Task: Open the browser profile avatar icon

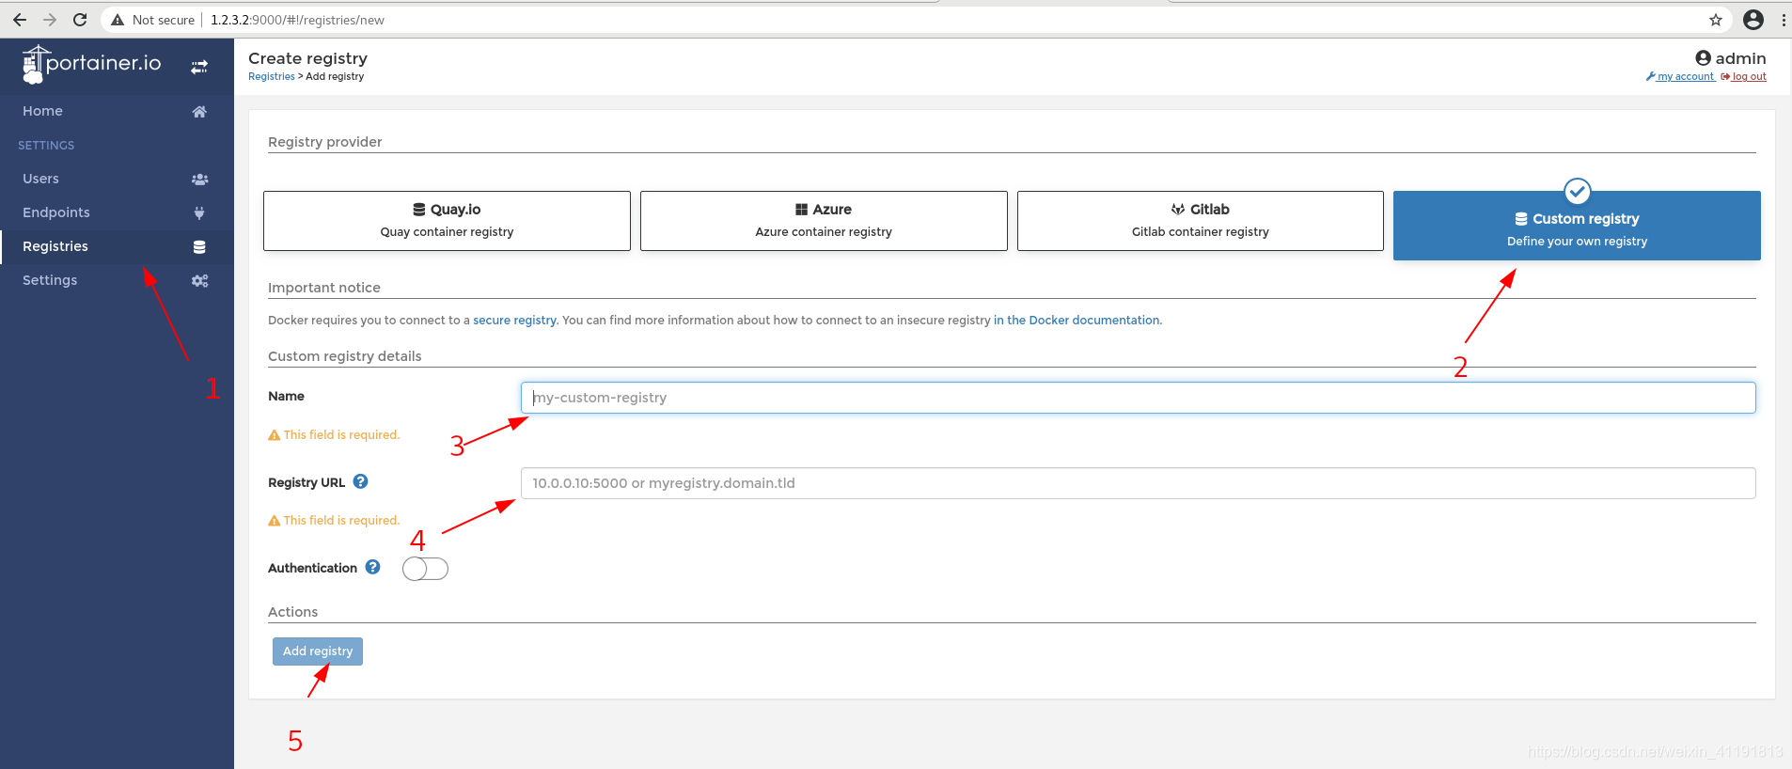Action: pos(1753,20)
